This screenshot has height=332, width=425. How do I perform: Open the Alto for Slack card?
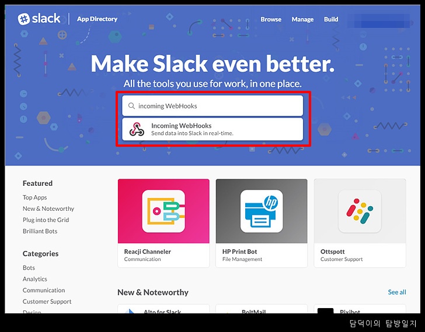163,309
